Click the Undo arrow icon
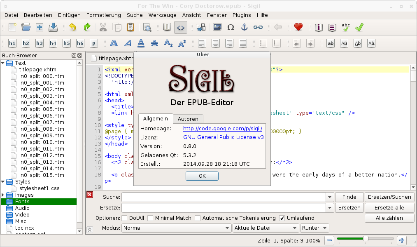417x247 pixels. point(73,28)
